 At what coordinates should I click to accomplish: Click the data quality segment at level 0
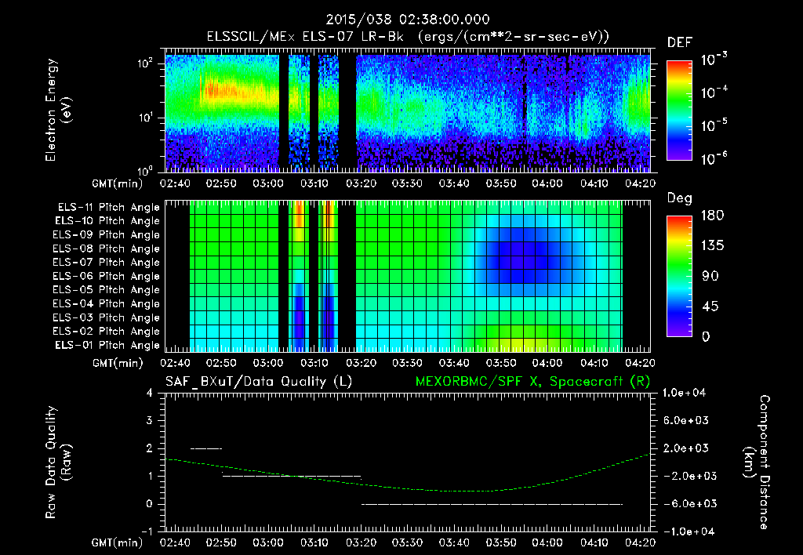tap(492, 504)
